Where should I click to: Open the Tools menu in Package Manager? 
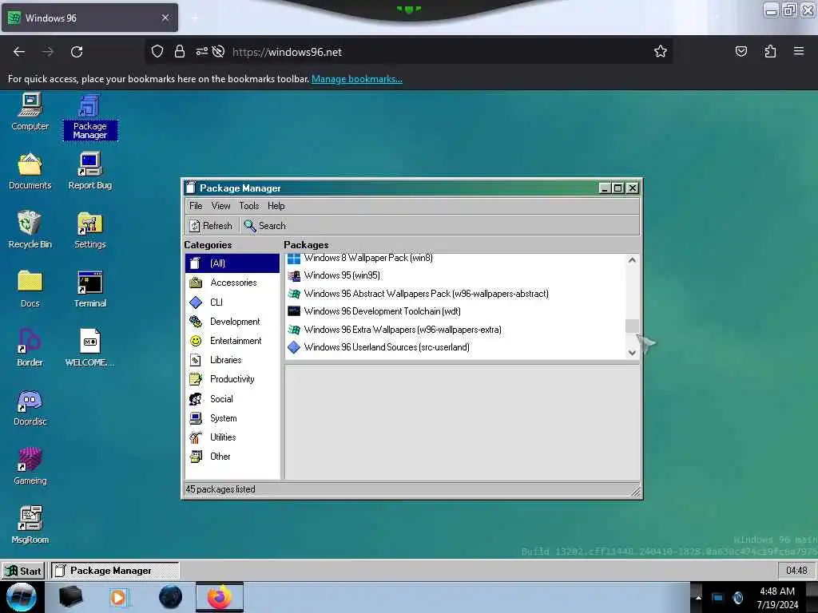tap(249, 206)
